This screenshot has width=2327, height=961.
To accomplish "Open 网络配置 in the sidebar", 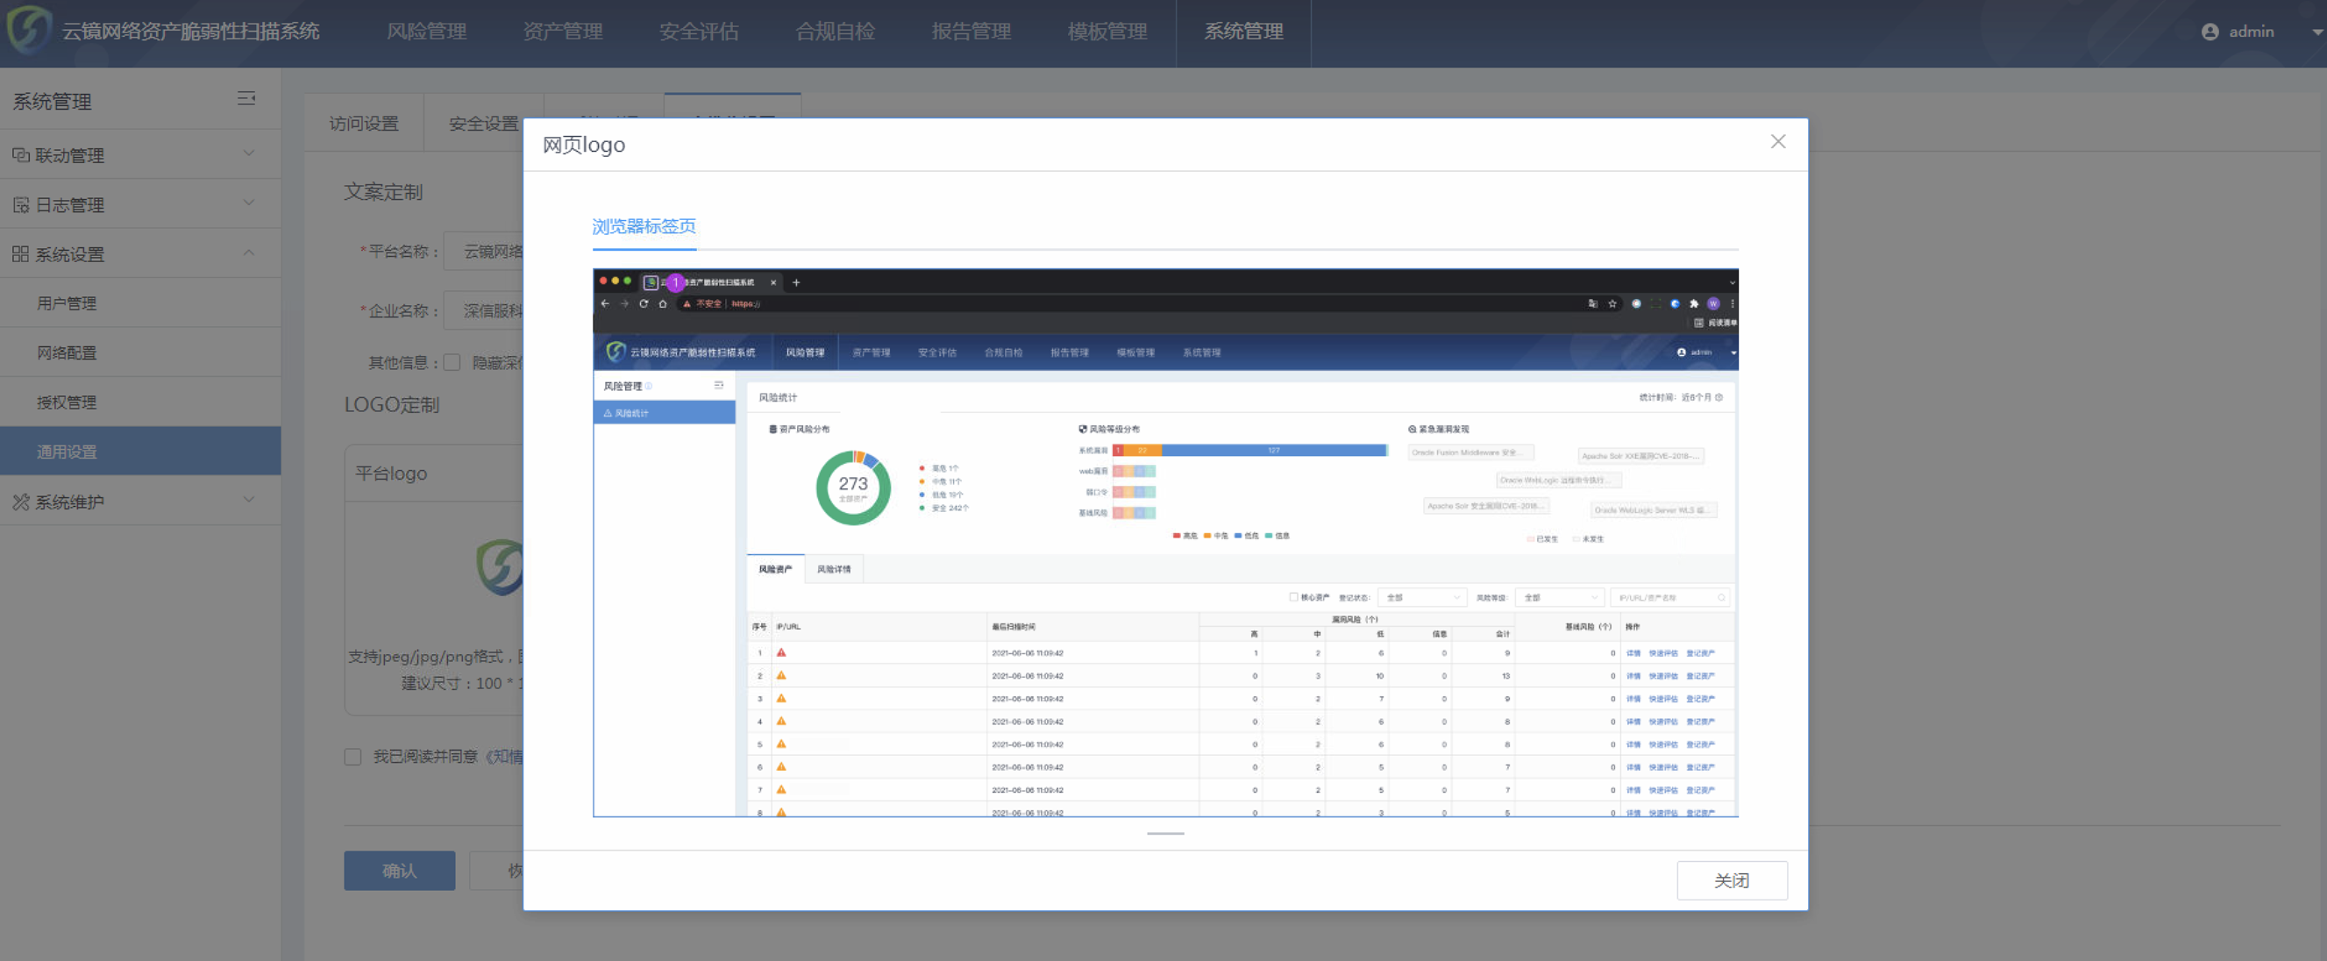I will coord(140,352).
